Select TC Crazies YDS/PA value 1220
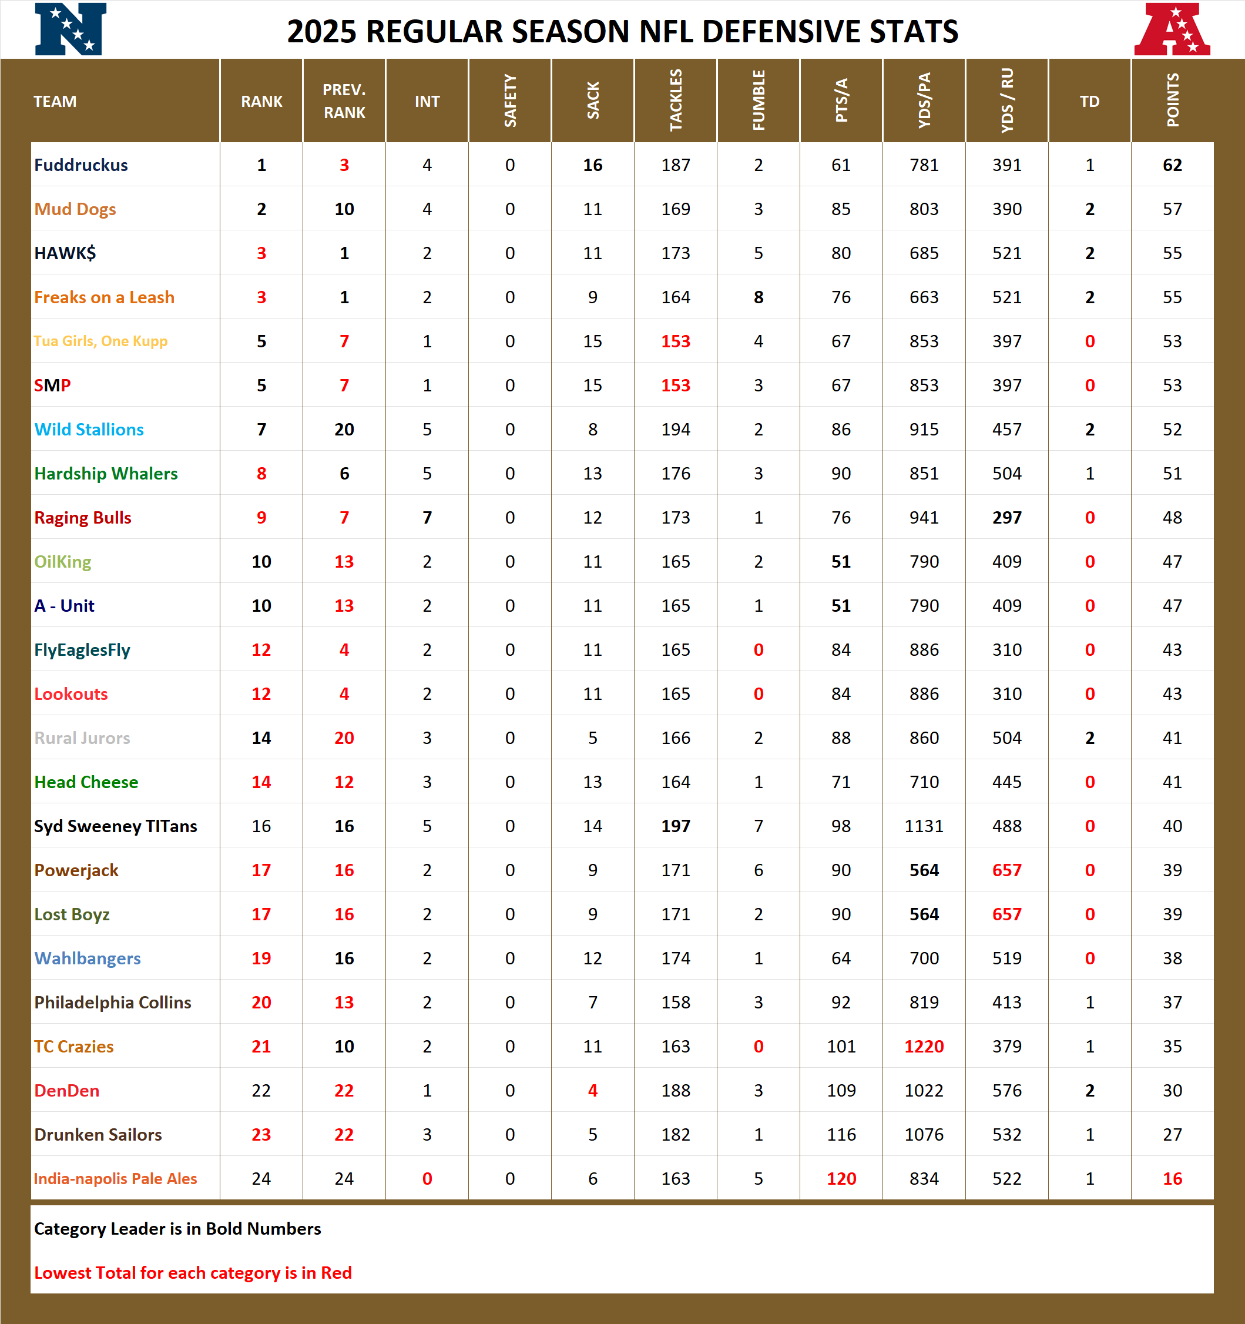The height and width of the screenshot is (1324, 1245). [x=924, y=1046]
